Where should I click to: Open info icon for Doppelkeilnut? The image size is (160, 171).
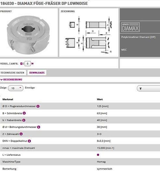pyautogui.click(x=29, y=141)
